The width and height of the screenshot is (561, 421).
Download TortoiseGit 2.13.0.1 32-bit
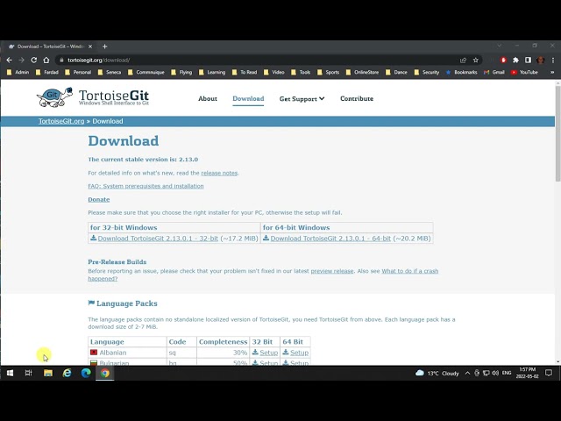click(158, 239)
